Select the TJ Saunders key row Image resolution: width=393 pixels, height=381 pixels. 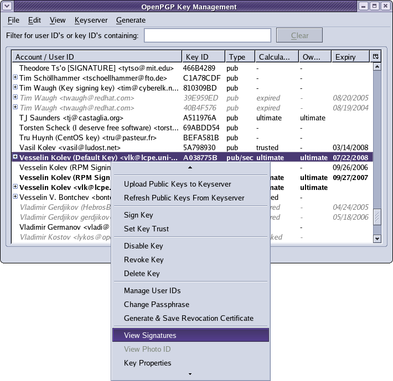pyautogui.click(x=192, y=118)
